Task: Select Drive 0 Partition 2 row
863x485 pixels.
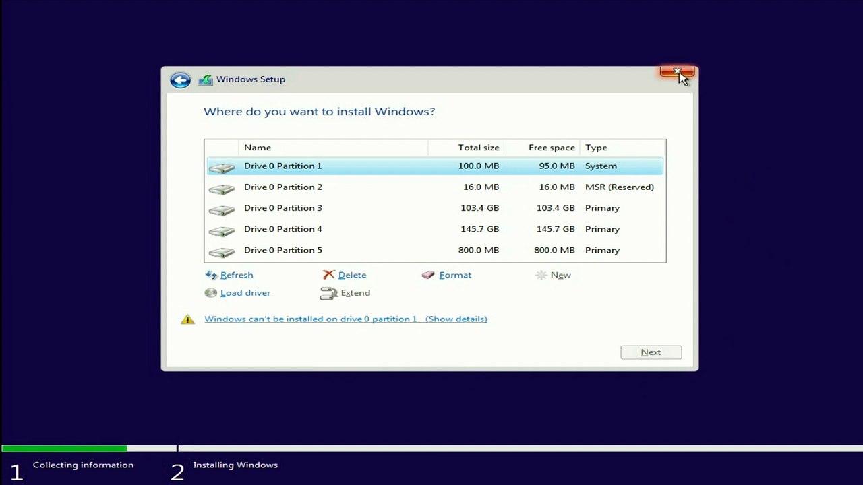Action: pyautogui.click(x=435, y=187)
